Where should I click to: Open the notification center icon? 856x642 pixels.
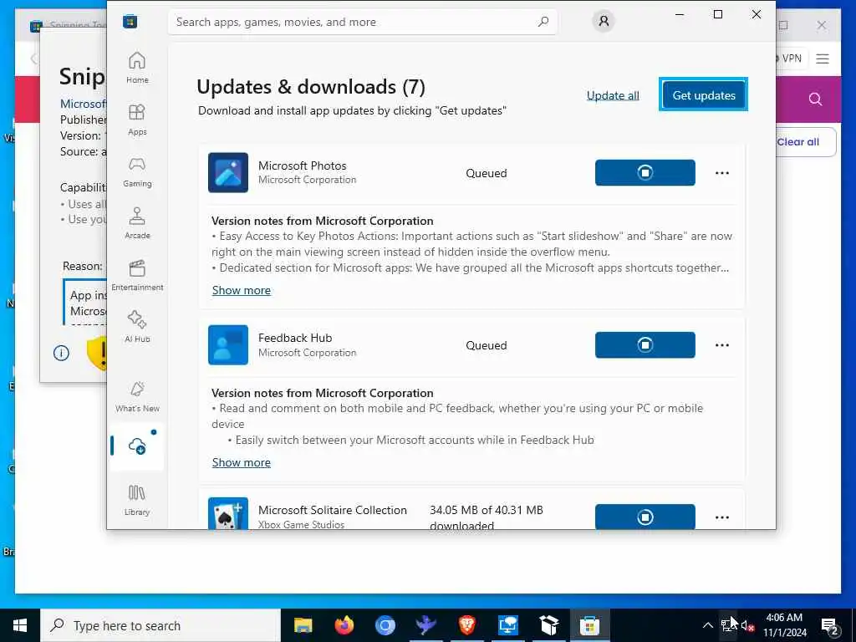coord(830,626)
